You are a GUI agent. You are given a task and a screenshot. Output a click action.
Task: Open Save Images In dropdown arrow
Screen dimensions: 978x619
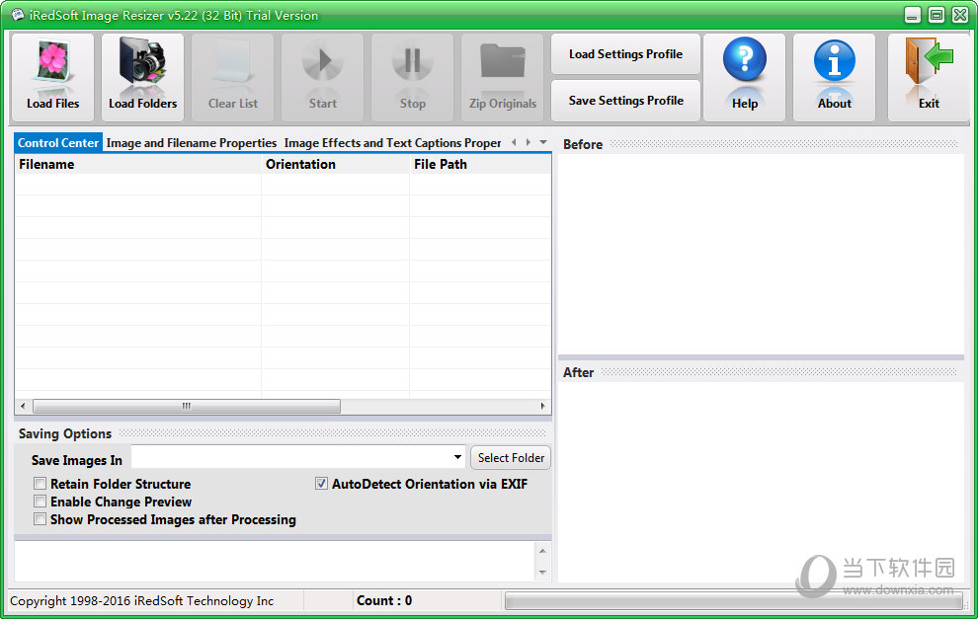click(457, 457)
